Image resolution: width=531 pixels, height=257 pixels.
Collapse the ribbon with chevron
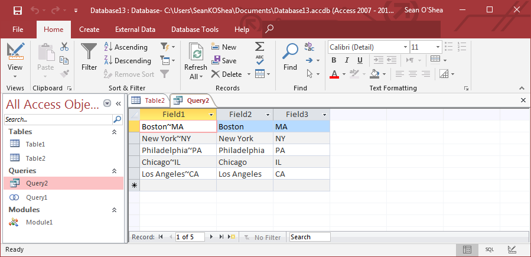[522, 88]
